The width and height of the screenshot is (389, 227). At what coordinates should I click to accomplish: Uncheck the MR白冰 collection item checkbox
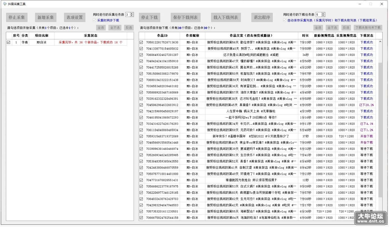8,42
